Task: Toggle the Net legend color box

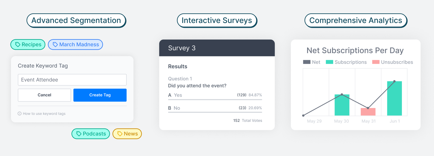Action: pyautogui.click(x=307, y=62)
